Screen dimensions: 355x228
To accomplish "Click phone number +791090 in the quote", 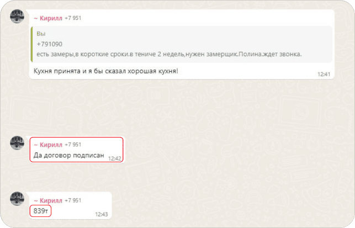I will coord(49,44).
